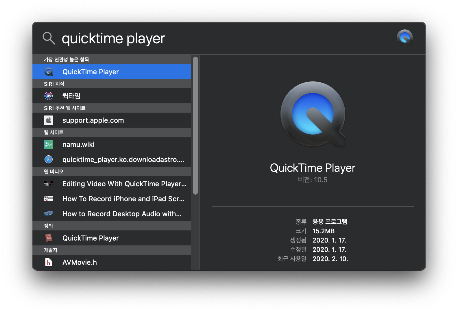Open the Siri Knowledge result 퀵타임
The height and width of the screenshot is (313, 458).
click(x=112, y=96)
